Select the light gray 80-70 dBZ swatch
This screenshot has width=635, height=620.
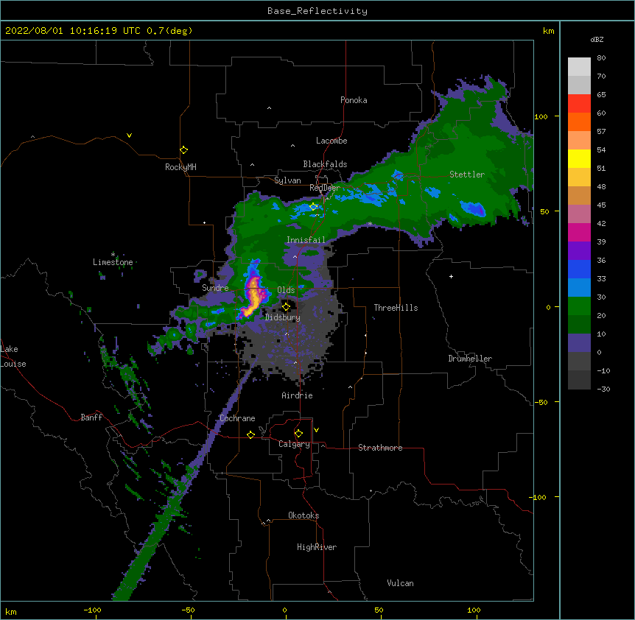[x=579, y=67]
